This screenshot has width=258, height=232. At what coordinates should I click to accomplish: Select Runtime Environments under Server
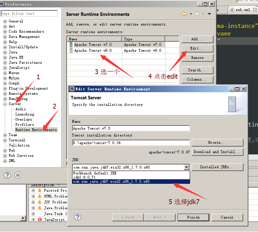(36, 130)
